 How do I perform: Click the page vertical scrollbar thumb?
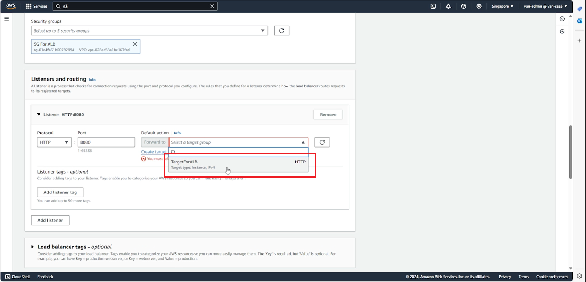point(570,152)
